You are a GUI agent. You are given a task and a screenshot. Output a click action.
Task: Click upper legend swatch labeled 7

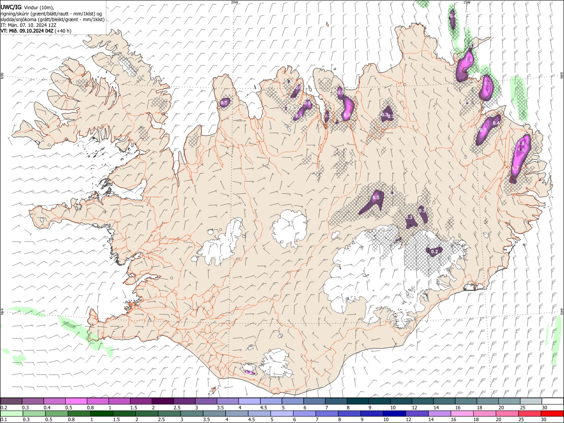point(335,401)
